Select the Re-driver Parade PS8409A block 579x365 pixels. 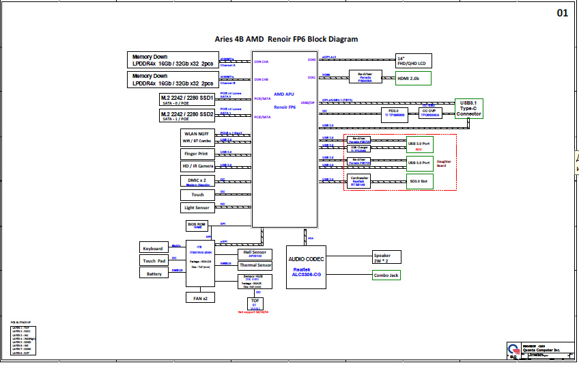click(x=365, y=77)
